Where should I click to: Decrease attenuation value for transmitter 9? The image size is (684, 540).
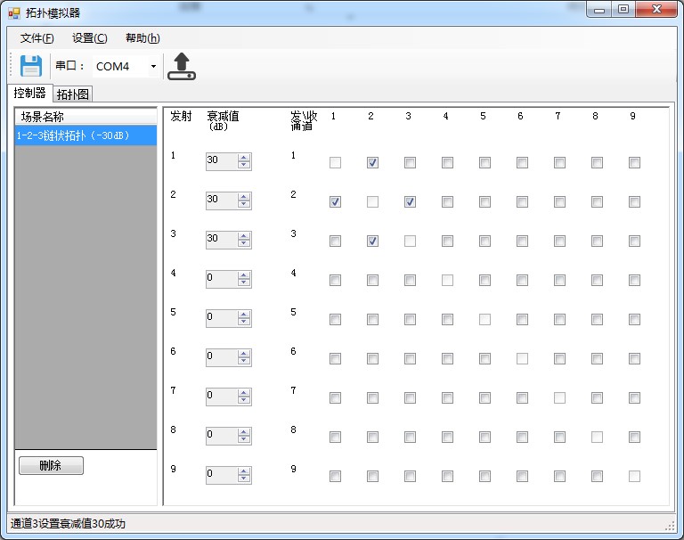click(x=244, y=479)
